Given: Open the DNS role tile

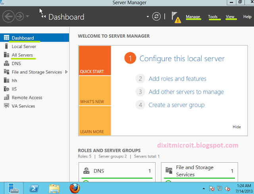Looking at the screenshot, I should point(117,172).
